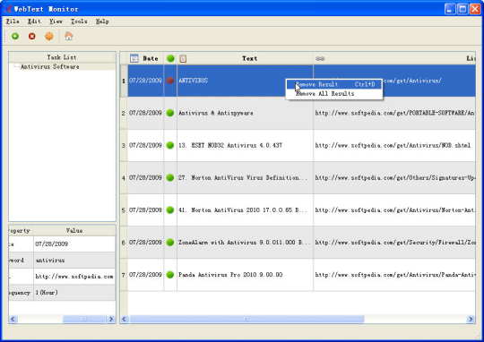
Task: Click the red status dot in row 1
Action: 170,81
